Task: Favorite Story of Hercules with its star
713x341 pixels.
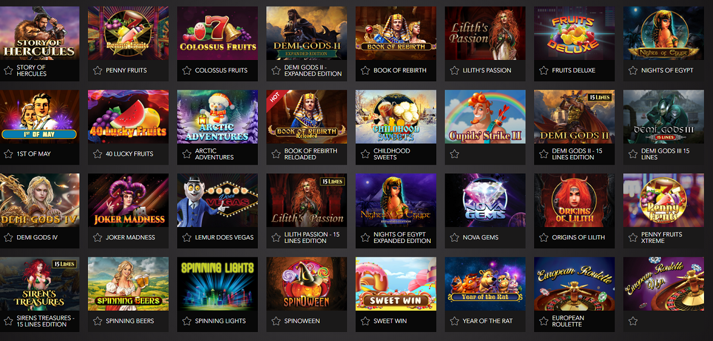Action: tap(8, 70)
